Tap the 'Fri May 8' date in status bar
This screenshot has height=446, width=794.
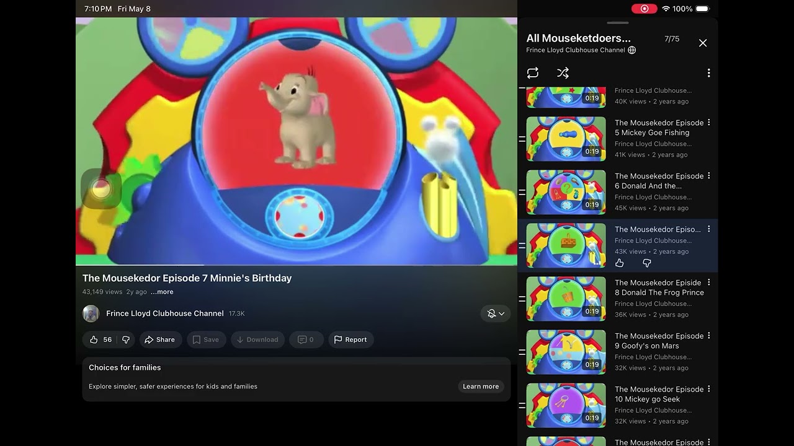(x=134, y=9)
